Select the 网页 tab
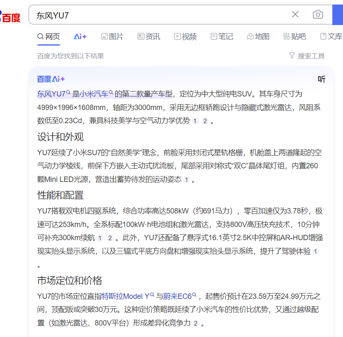Viewport: 343px width, 337px height. coord(48,37)
